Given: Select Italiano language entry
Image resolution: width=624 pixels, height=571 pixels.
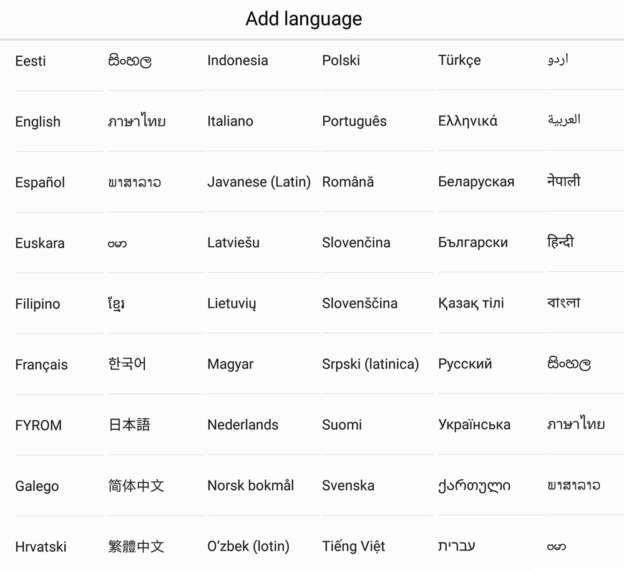Looking at the screenshot, I should [x=230, y=121].
